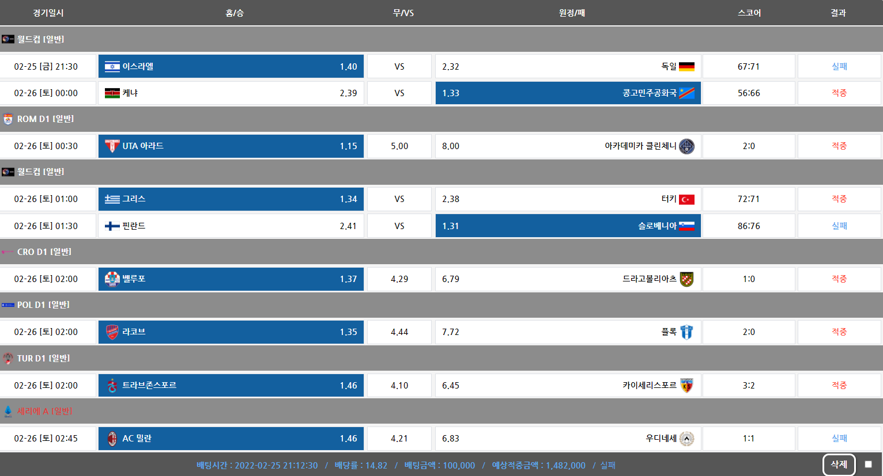Click the Germany flag icon
The width and height of the screenshot is (883, 476).
pyautogui.click(x=686, y=67)
